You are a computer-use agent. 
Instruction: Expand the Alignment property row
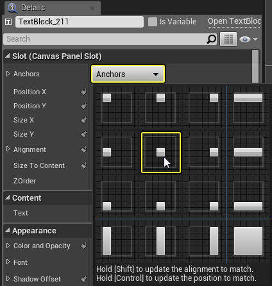[x=8, y=149]
